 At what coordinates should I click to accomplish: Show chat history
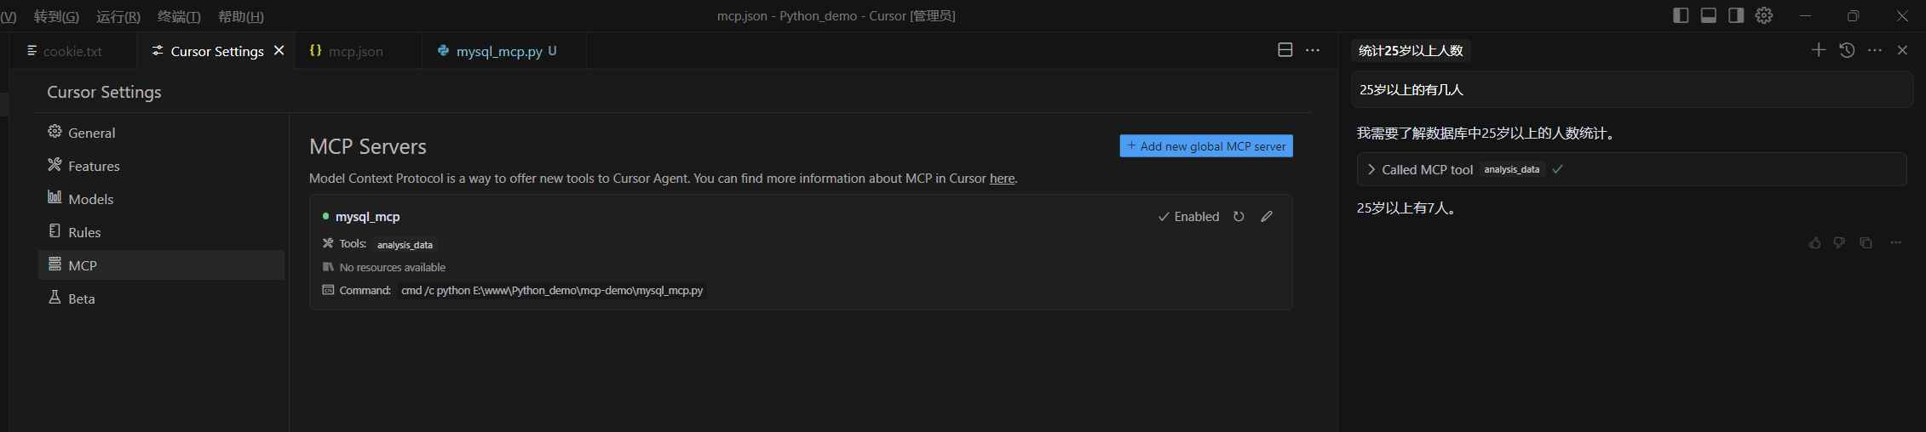[x=1847, y=50]
